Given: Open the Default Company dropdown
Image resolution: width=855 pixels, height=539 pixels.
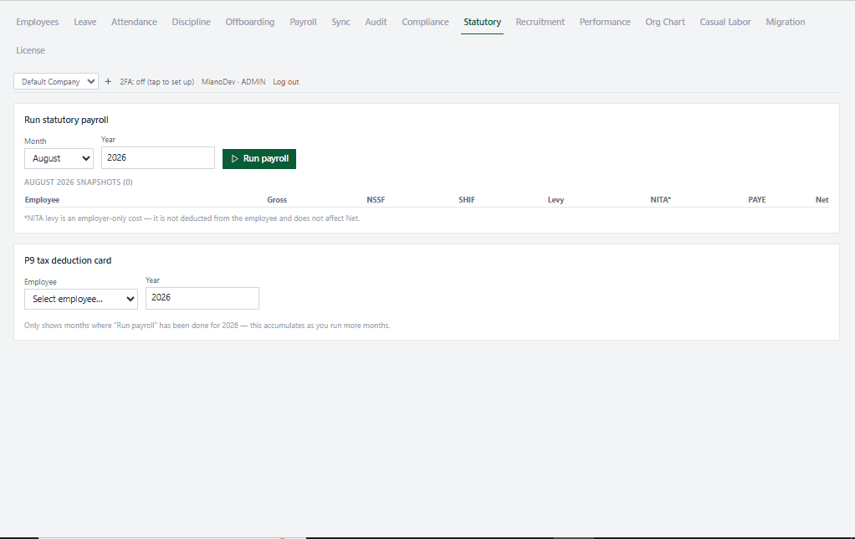Looking at the screenshot, I should coord(56,81).
